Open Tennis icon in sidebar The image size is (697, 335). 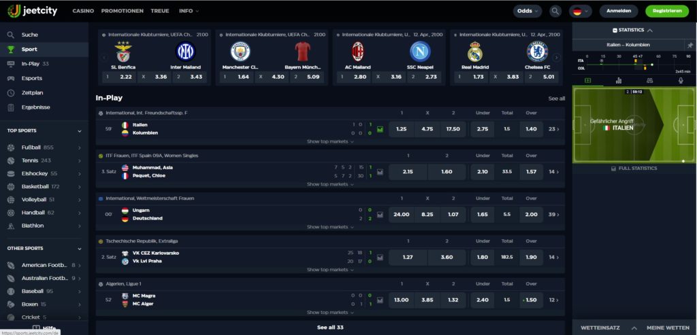11,160
